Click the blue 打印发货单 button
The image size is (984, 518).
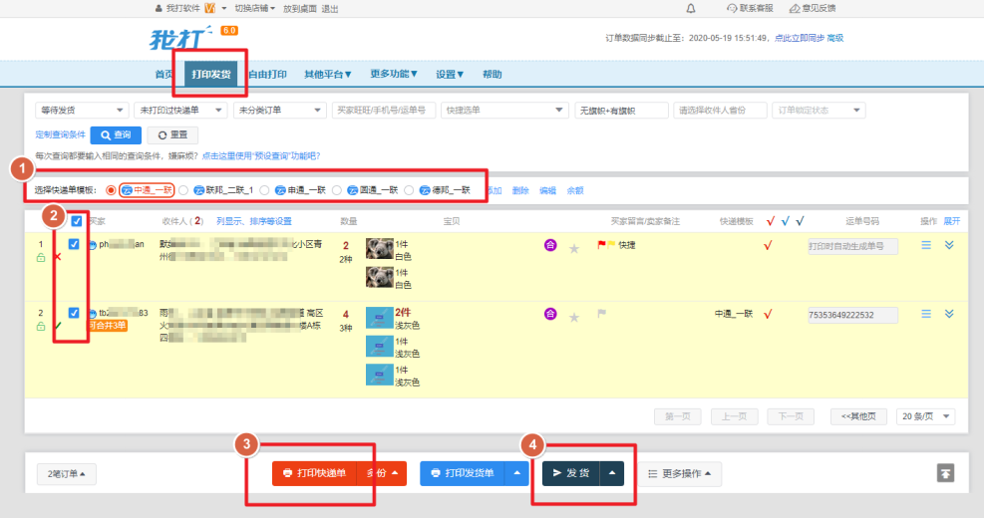(463, 473)
